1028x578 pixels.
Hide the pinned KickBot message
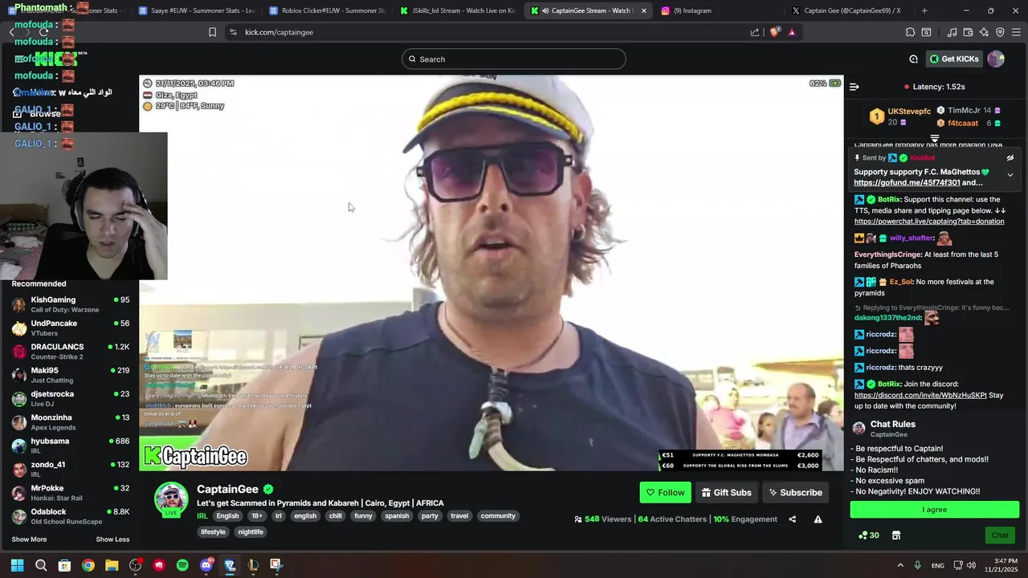[x=1010, y=158]
